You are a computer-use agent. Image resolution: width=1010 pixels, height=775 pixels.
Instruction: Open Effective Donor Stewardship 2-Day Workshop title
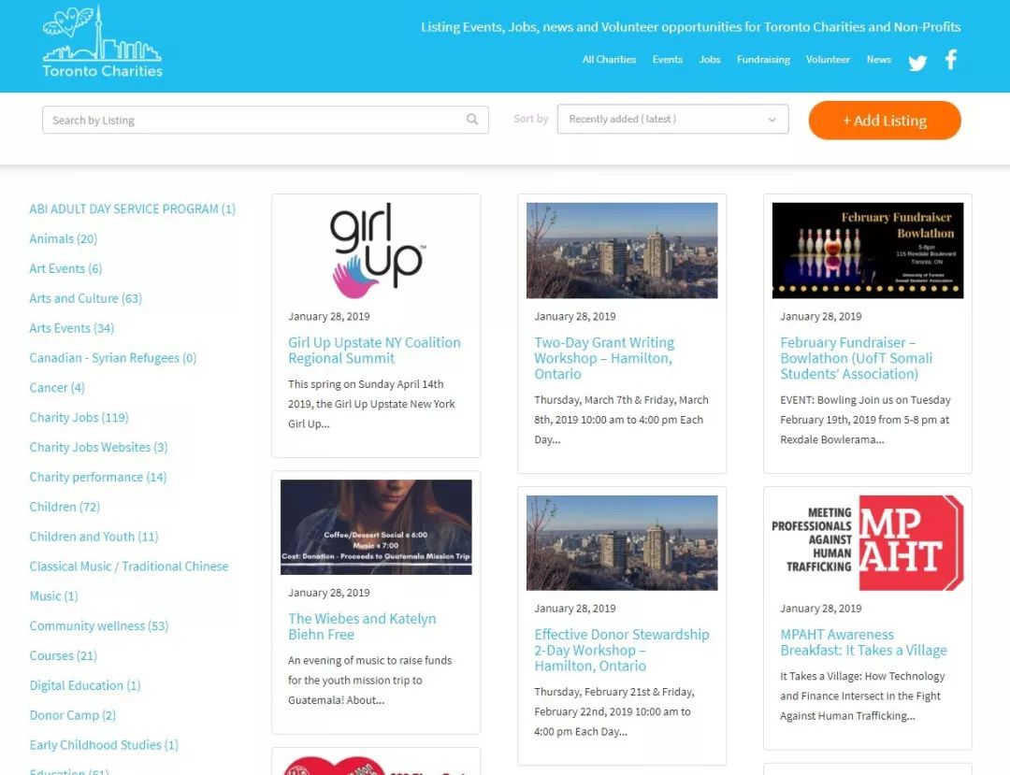tap(622, 650)
